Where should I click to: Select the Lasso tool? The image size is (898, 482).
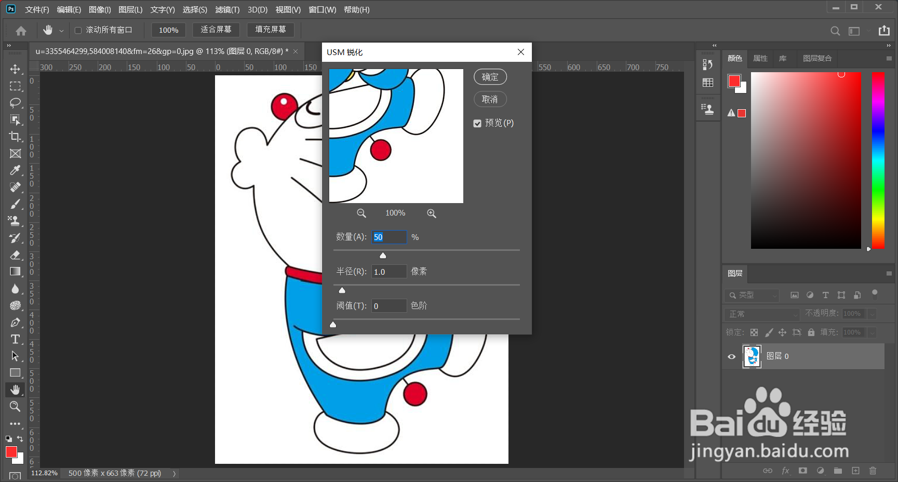point(15,103)
